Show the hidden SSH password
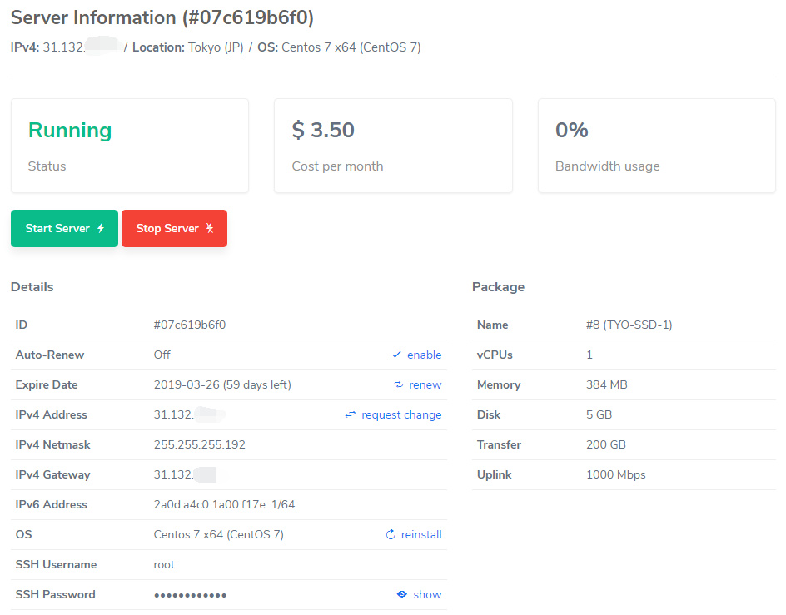Screen dimensions: 786x615 click(427, 595)
